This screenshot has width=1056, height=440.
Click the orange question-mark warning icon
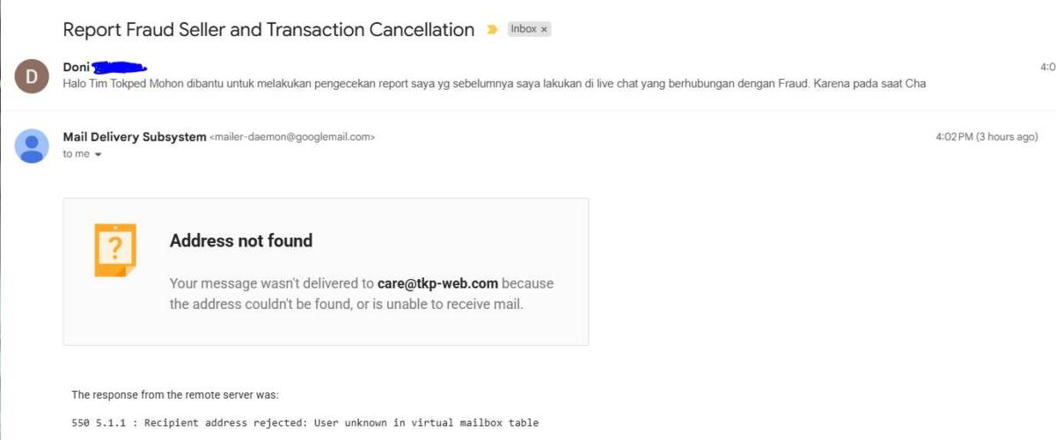pos(115,250)
